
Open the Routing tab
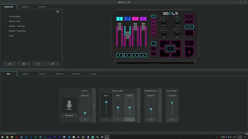point(76,74)
